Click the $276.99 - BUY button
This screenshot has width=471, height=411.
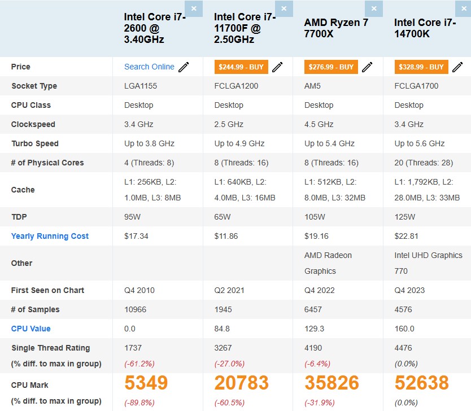(x=331, y=67)
